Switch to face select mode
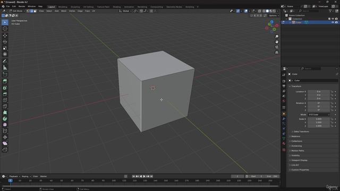 tap(35, 11)
